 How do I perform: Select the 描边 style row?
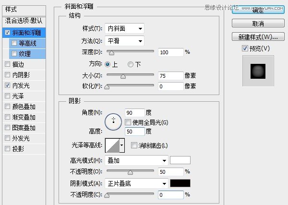pos(24,64)
